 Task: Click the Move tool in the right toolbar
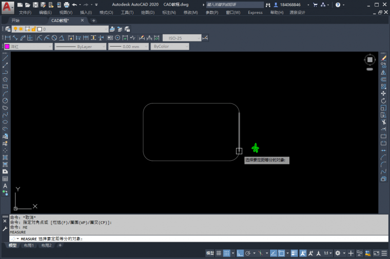tap(383, 94)
